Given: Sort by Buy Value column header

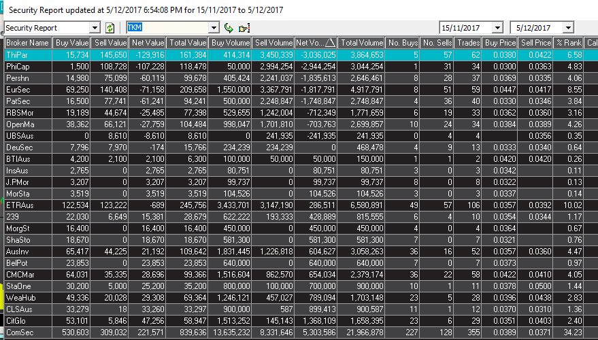Looking at the screenshot, I should pos(71,43).
